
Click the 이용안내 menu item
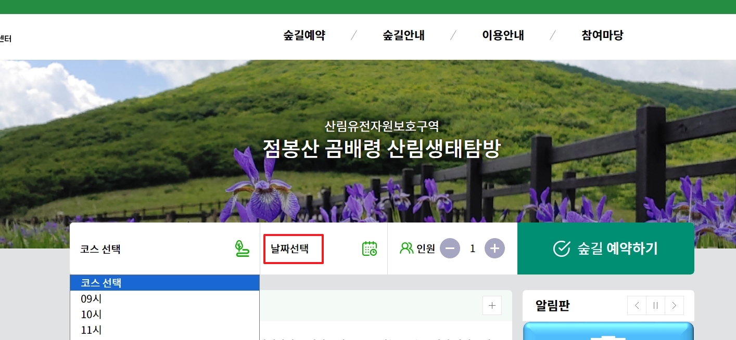(503, 35)
